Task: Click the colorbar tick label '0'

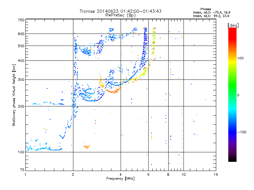Action: pos(238,95)
